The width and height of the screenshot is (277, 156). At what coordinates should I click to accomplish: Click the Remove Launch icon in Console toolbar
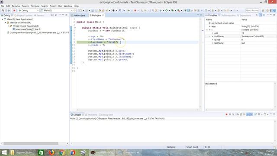click(x=230, y=114)
